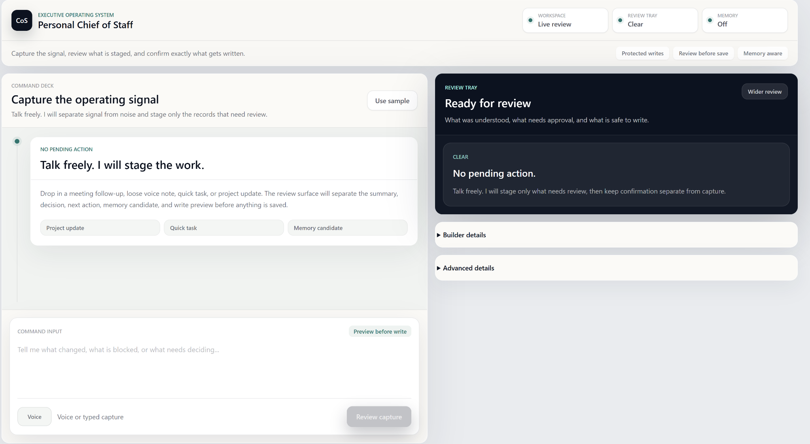Select the Quick task suggestion chip
The height and width of the screenshot is (444, 810).
(x=224, y=228)
